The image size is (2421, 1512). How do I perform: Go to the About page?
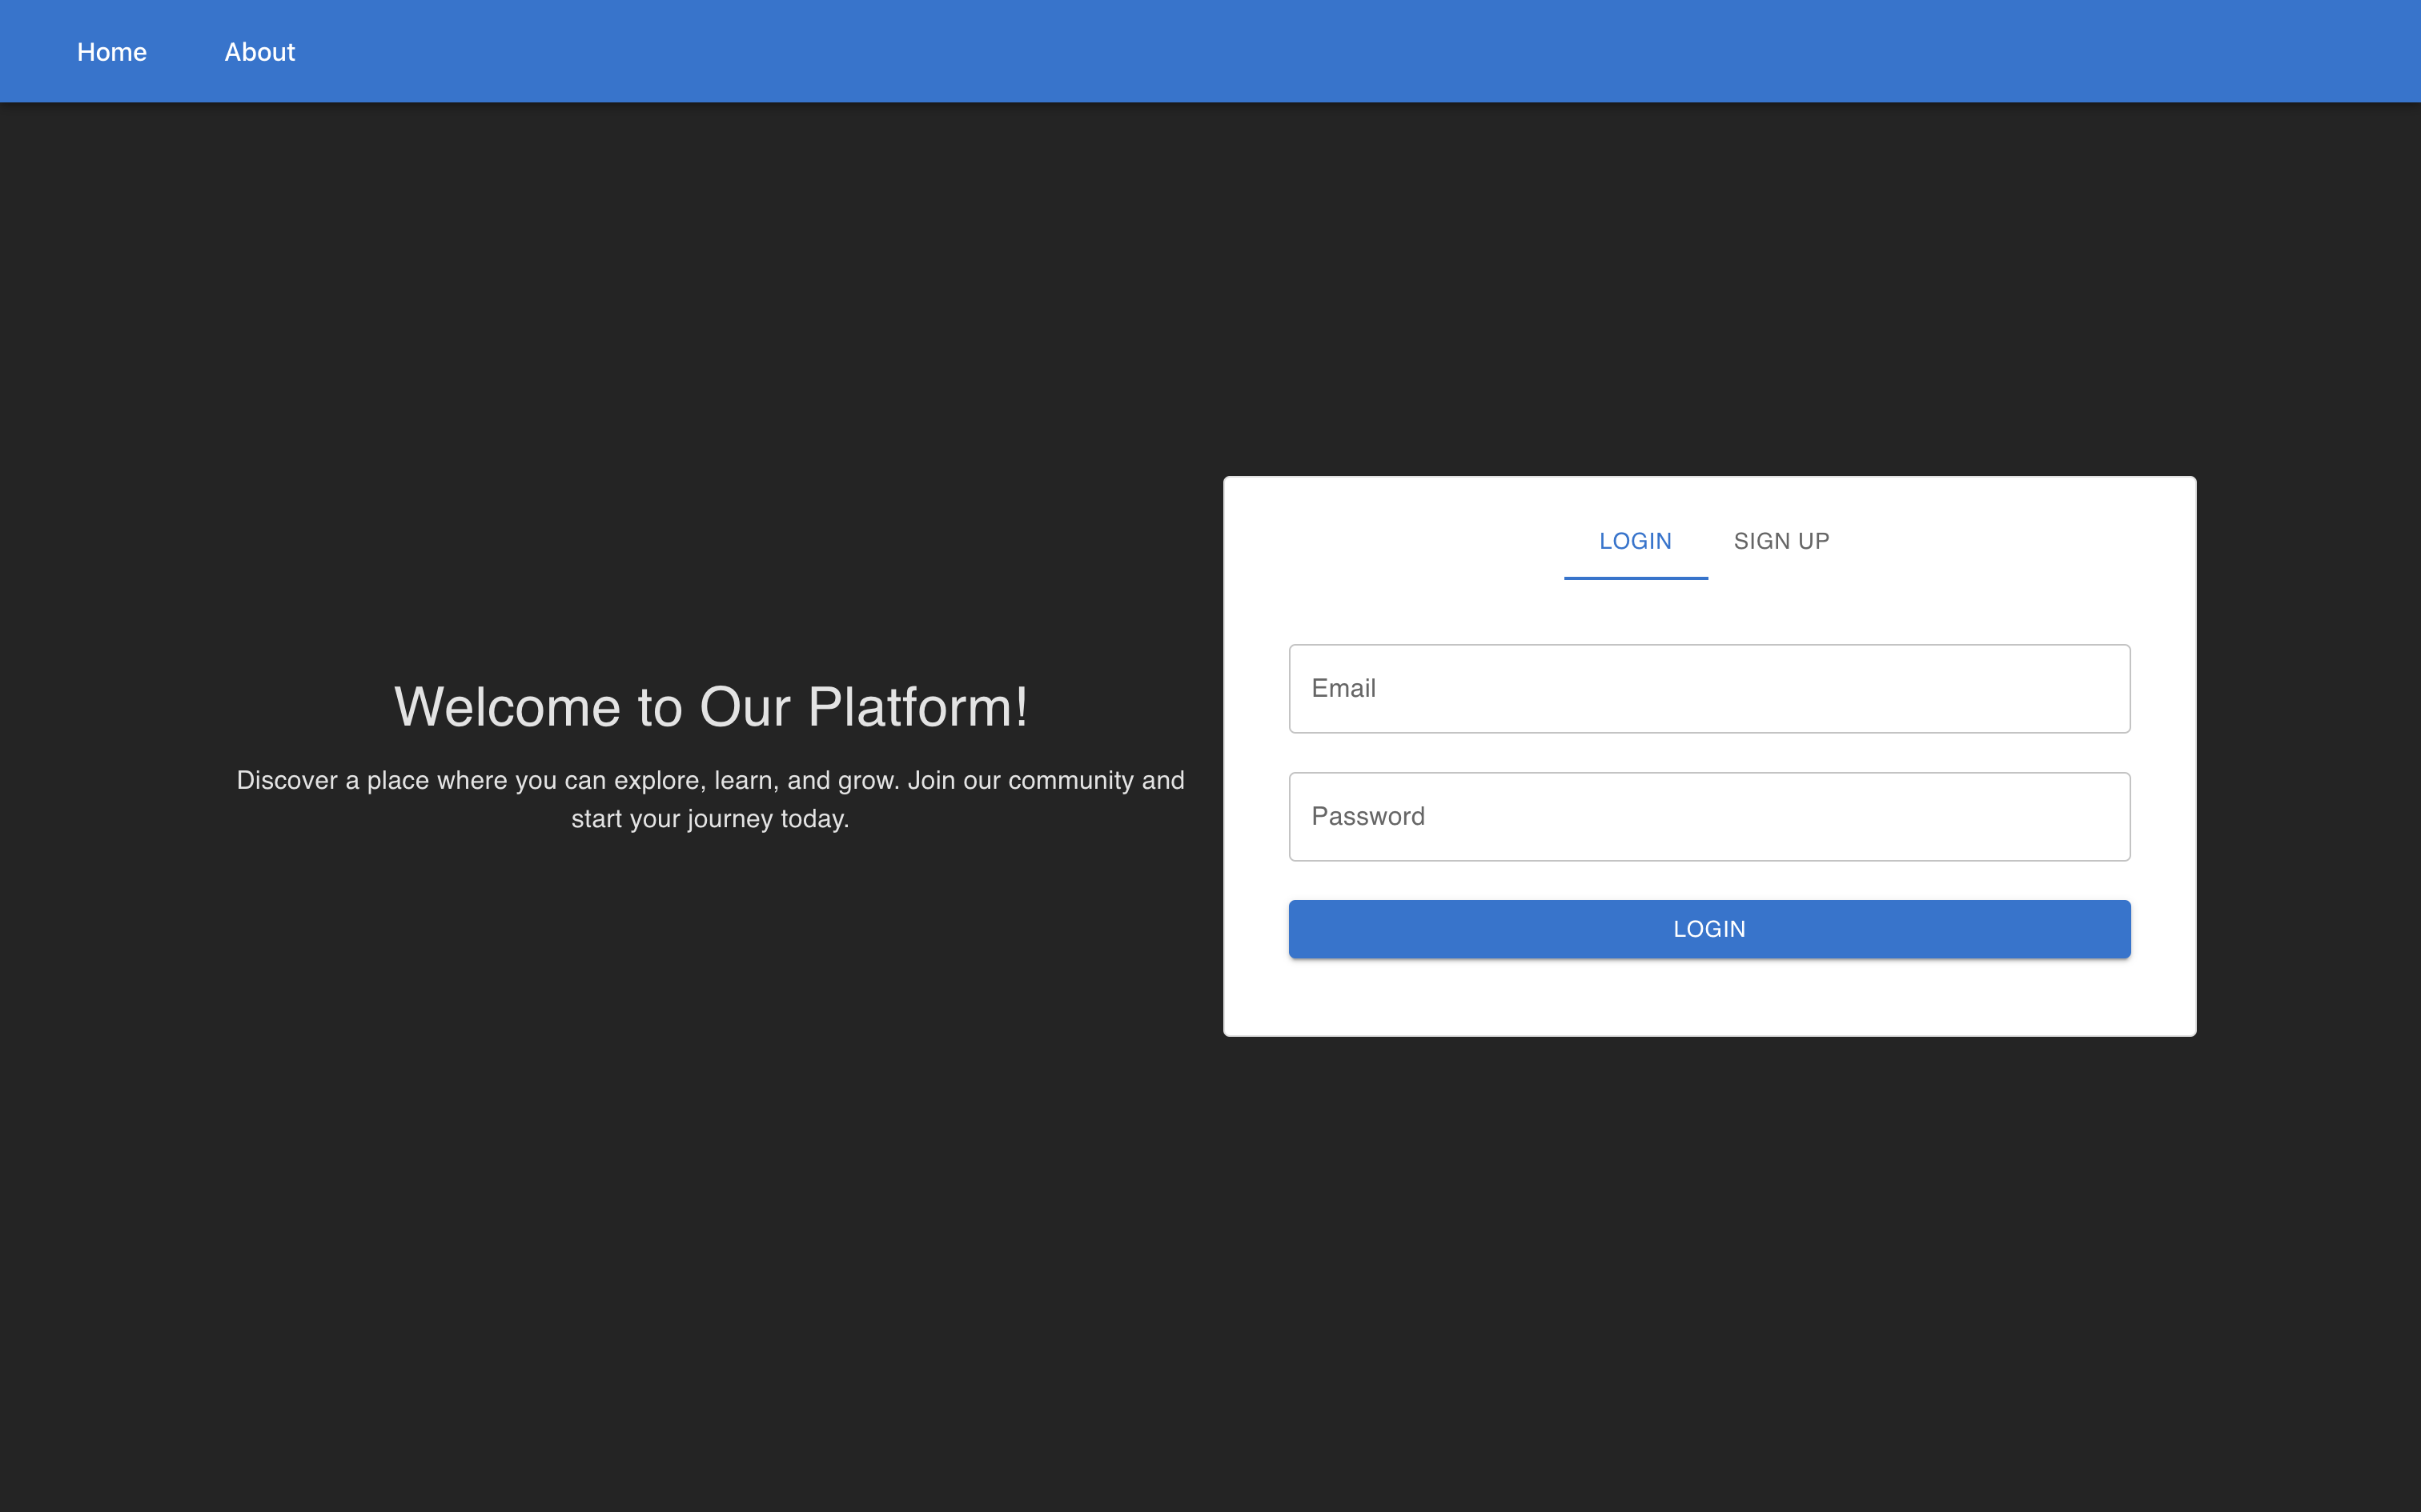coord(259,52)
